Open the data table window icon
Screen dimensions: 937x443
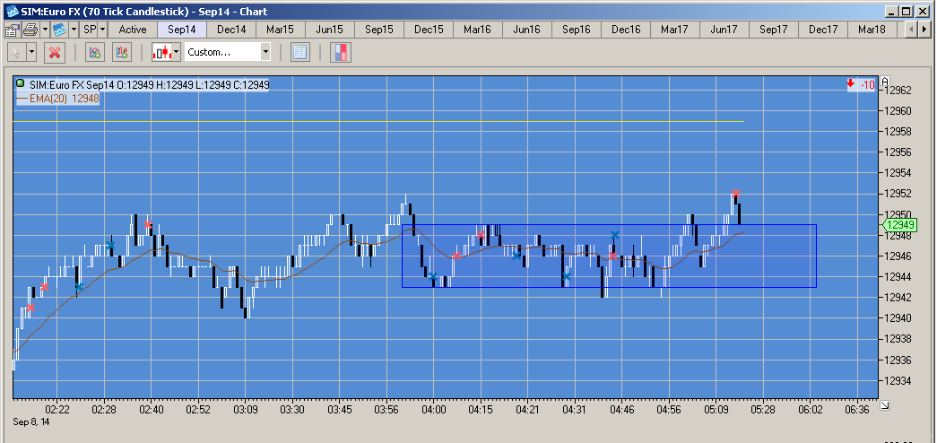tap(300, 53)
